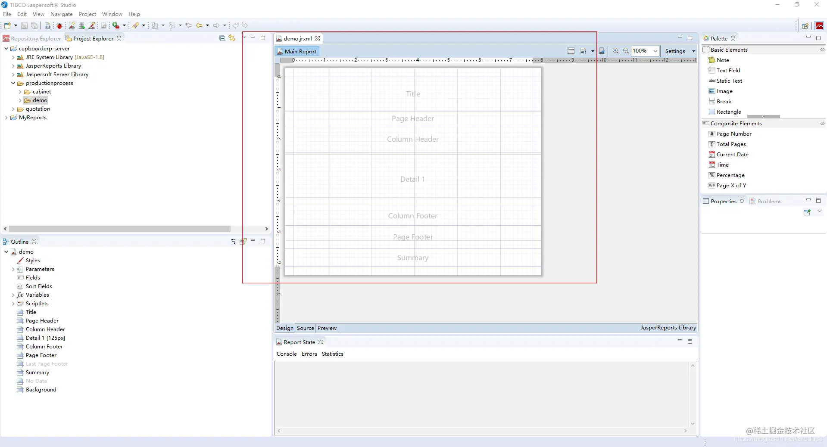This screenshot has width=827, height=447.
Task: Click the zoom out magnifier icon
Action: [x=626, y=51]
